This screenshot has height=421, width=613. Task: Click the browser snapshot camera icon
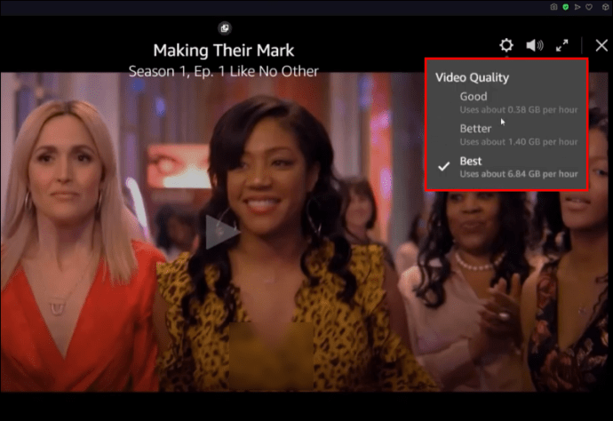(x=553, y=7)
